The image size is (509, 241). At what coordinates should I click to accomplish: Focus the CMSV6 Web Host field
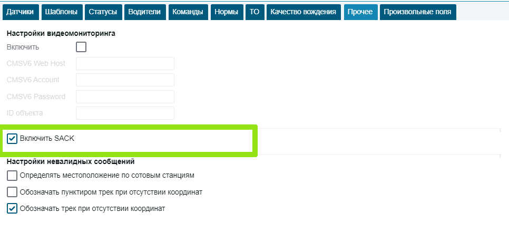[125, 63]
